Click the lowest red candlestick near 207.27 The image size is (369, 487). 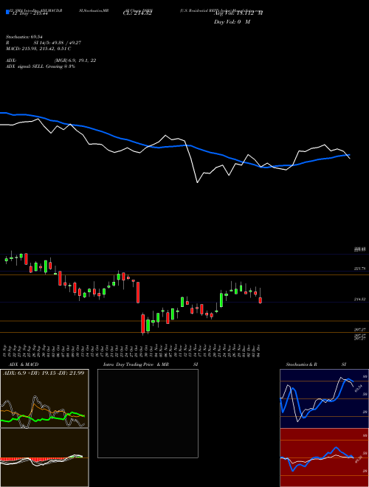pyautogui.click(x=143, y=324)
